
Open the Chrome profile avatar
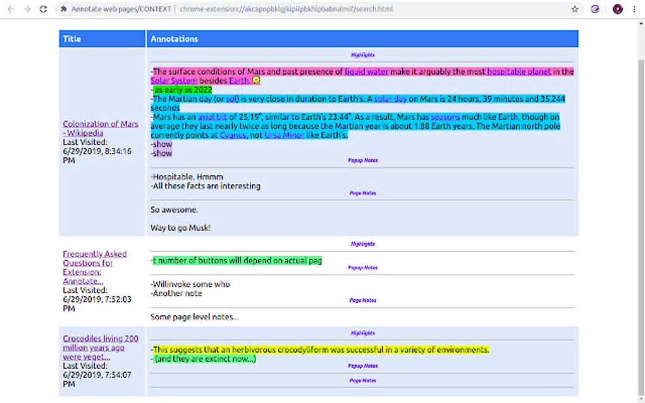[x=617, y=9]
